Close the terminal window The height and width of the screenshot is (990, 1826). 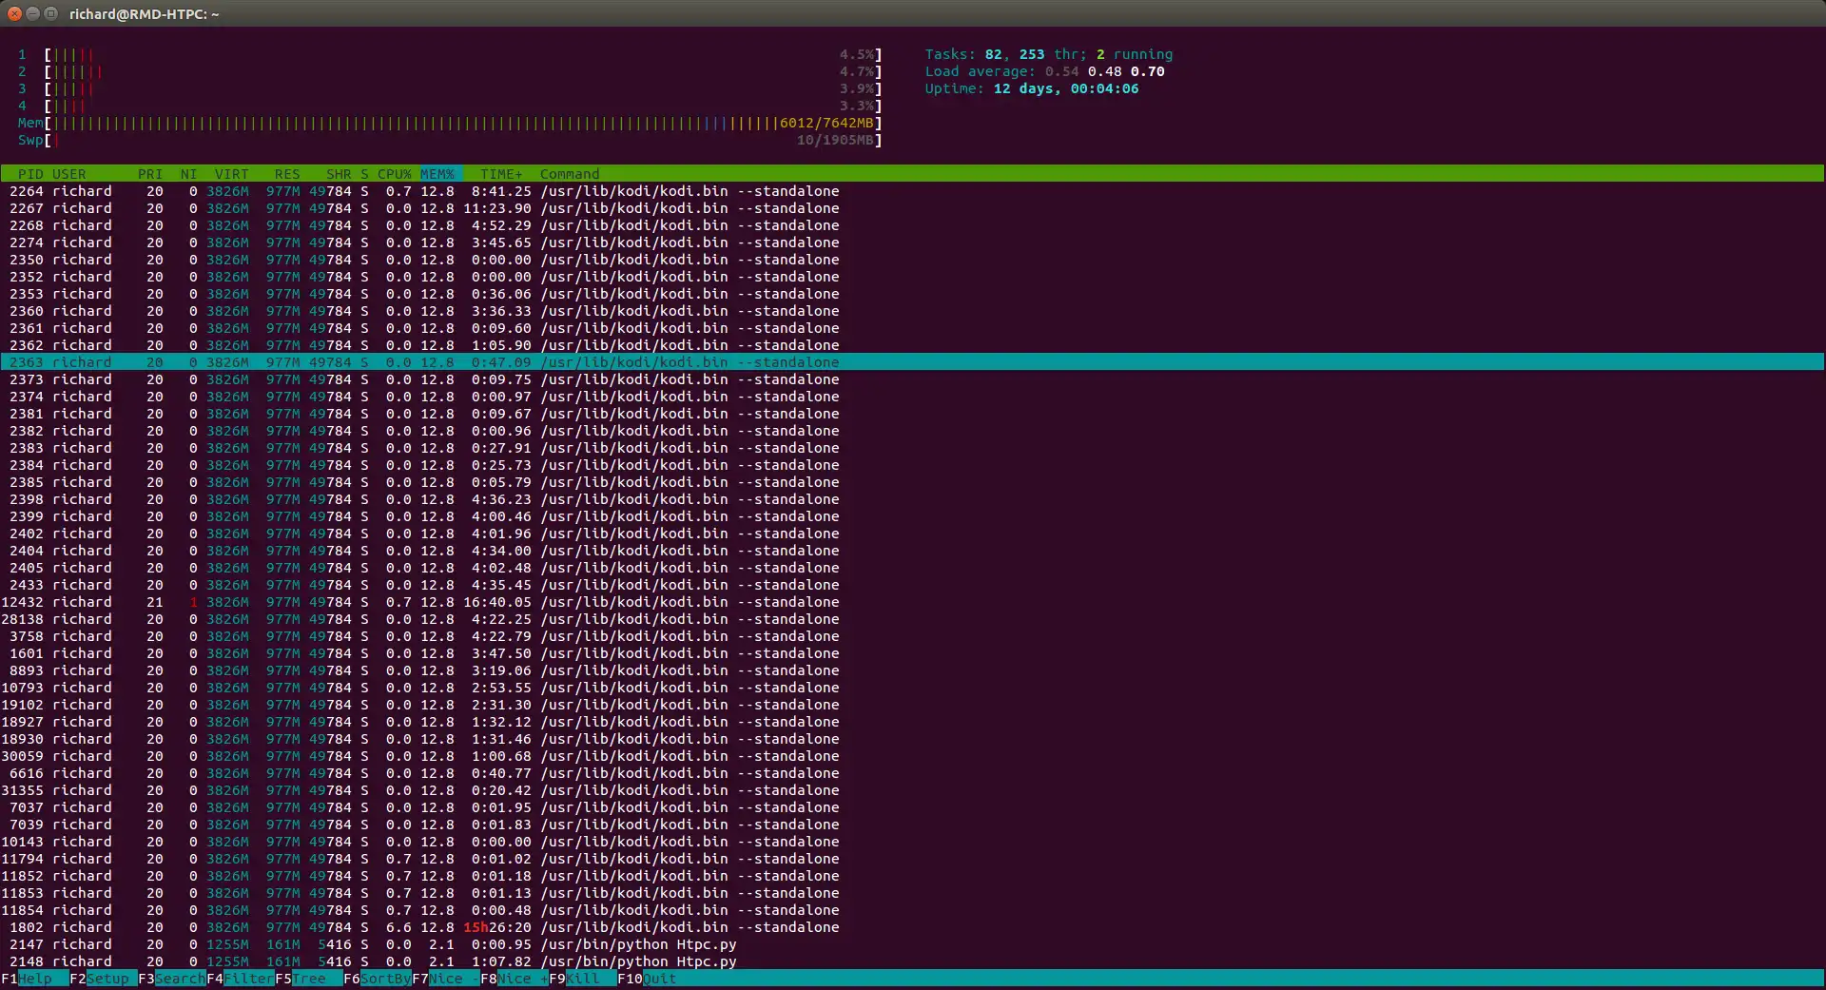point(14,13)
